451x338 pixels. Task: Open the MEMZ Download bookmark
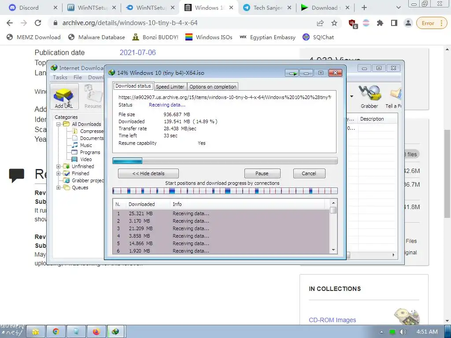[x=33, y=37]
